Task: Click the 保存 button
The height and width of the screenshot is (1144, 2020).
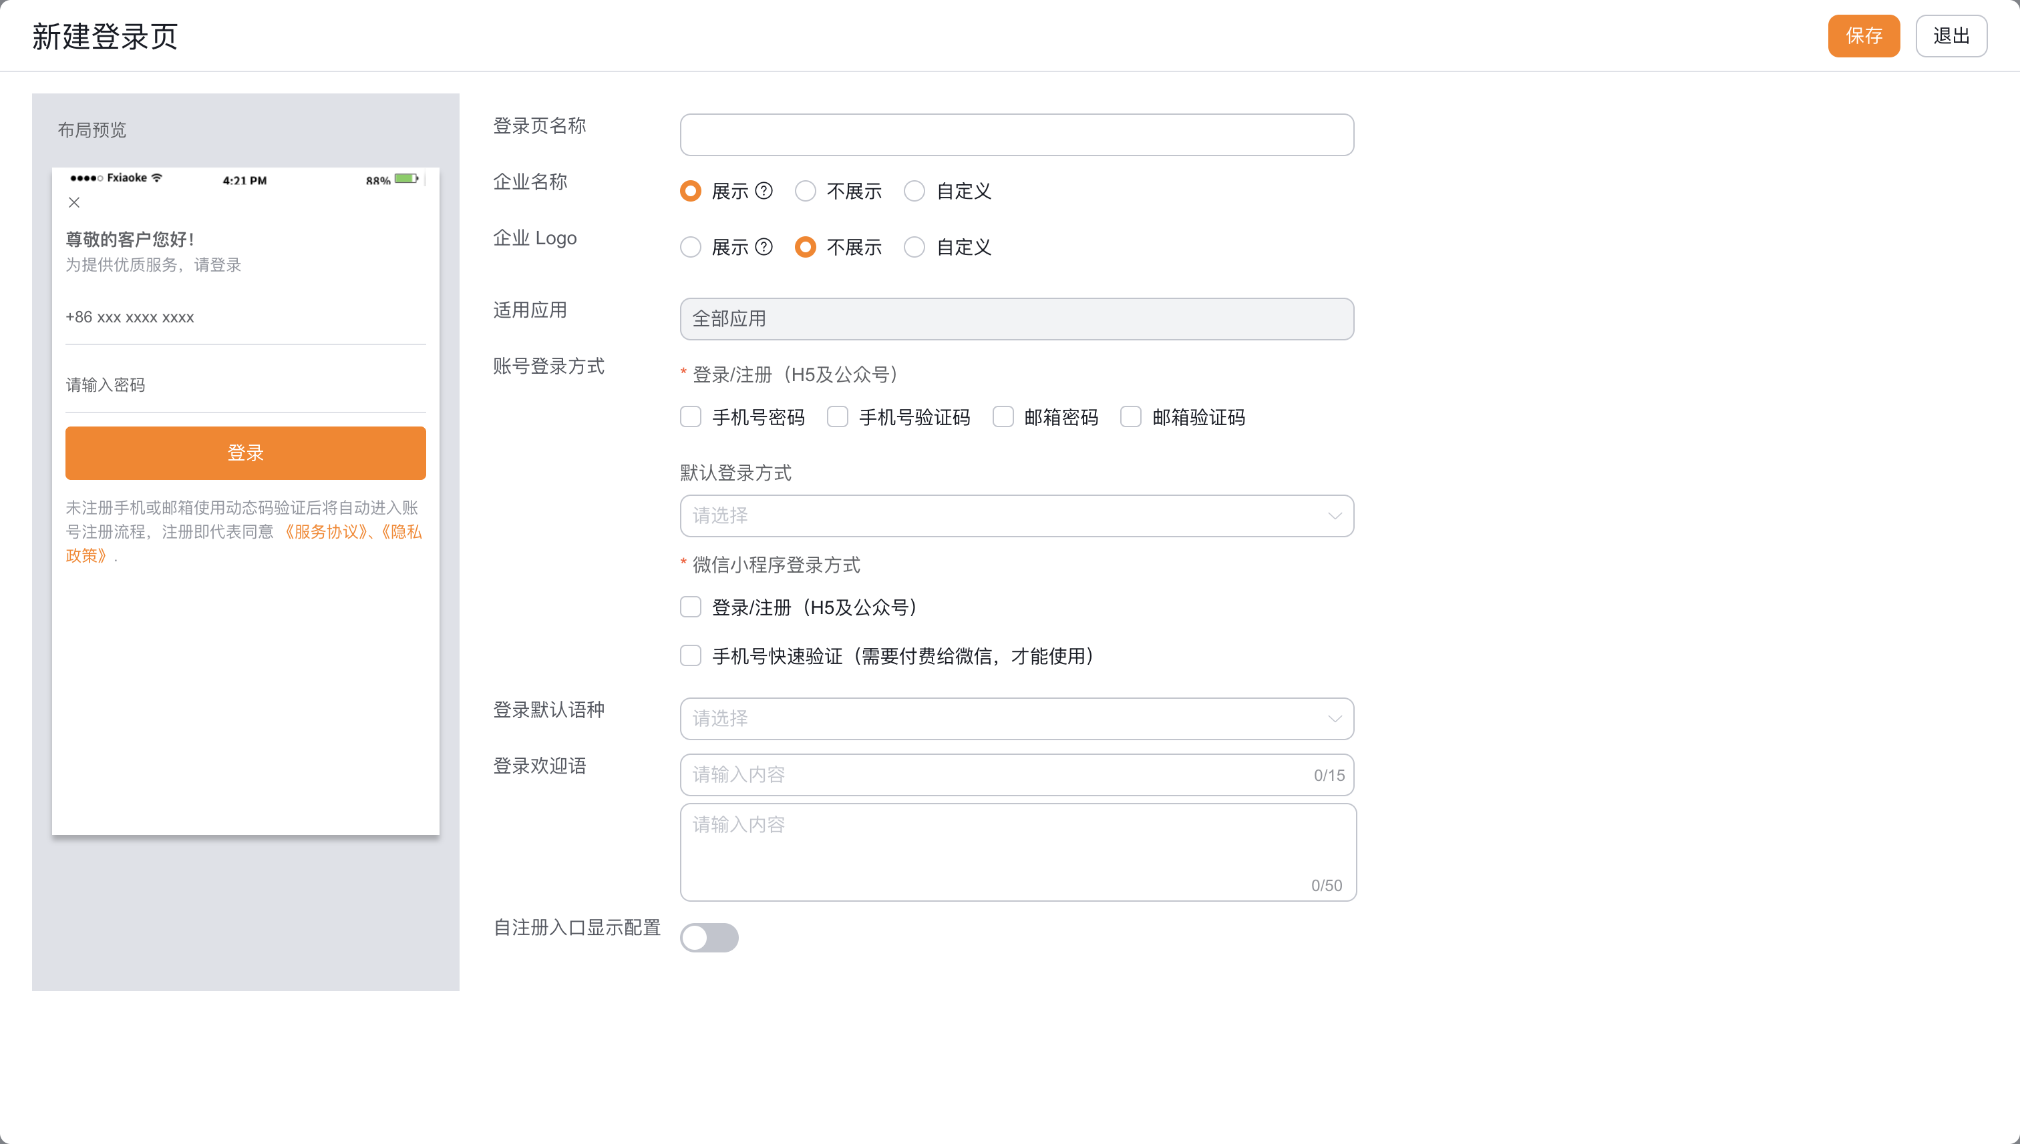Action: pyautogui.click(x=1864, y=36)
